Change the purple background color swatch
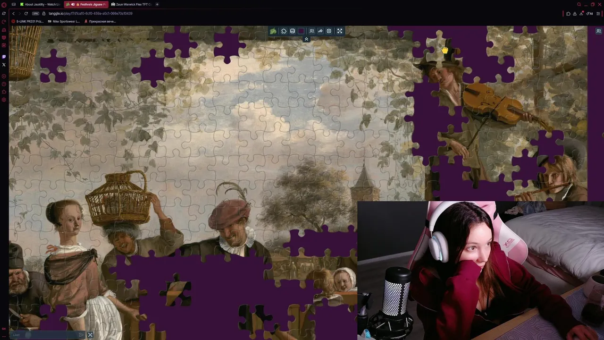Image resolution: width=604 pixels, height=340 pixels. tap(302, 31)
